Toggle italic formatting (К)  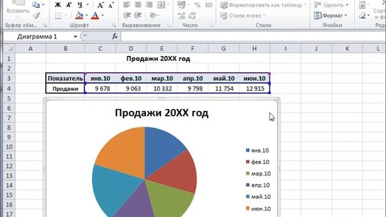[x=69, y=5]
